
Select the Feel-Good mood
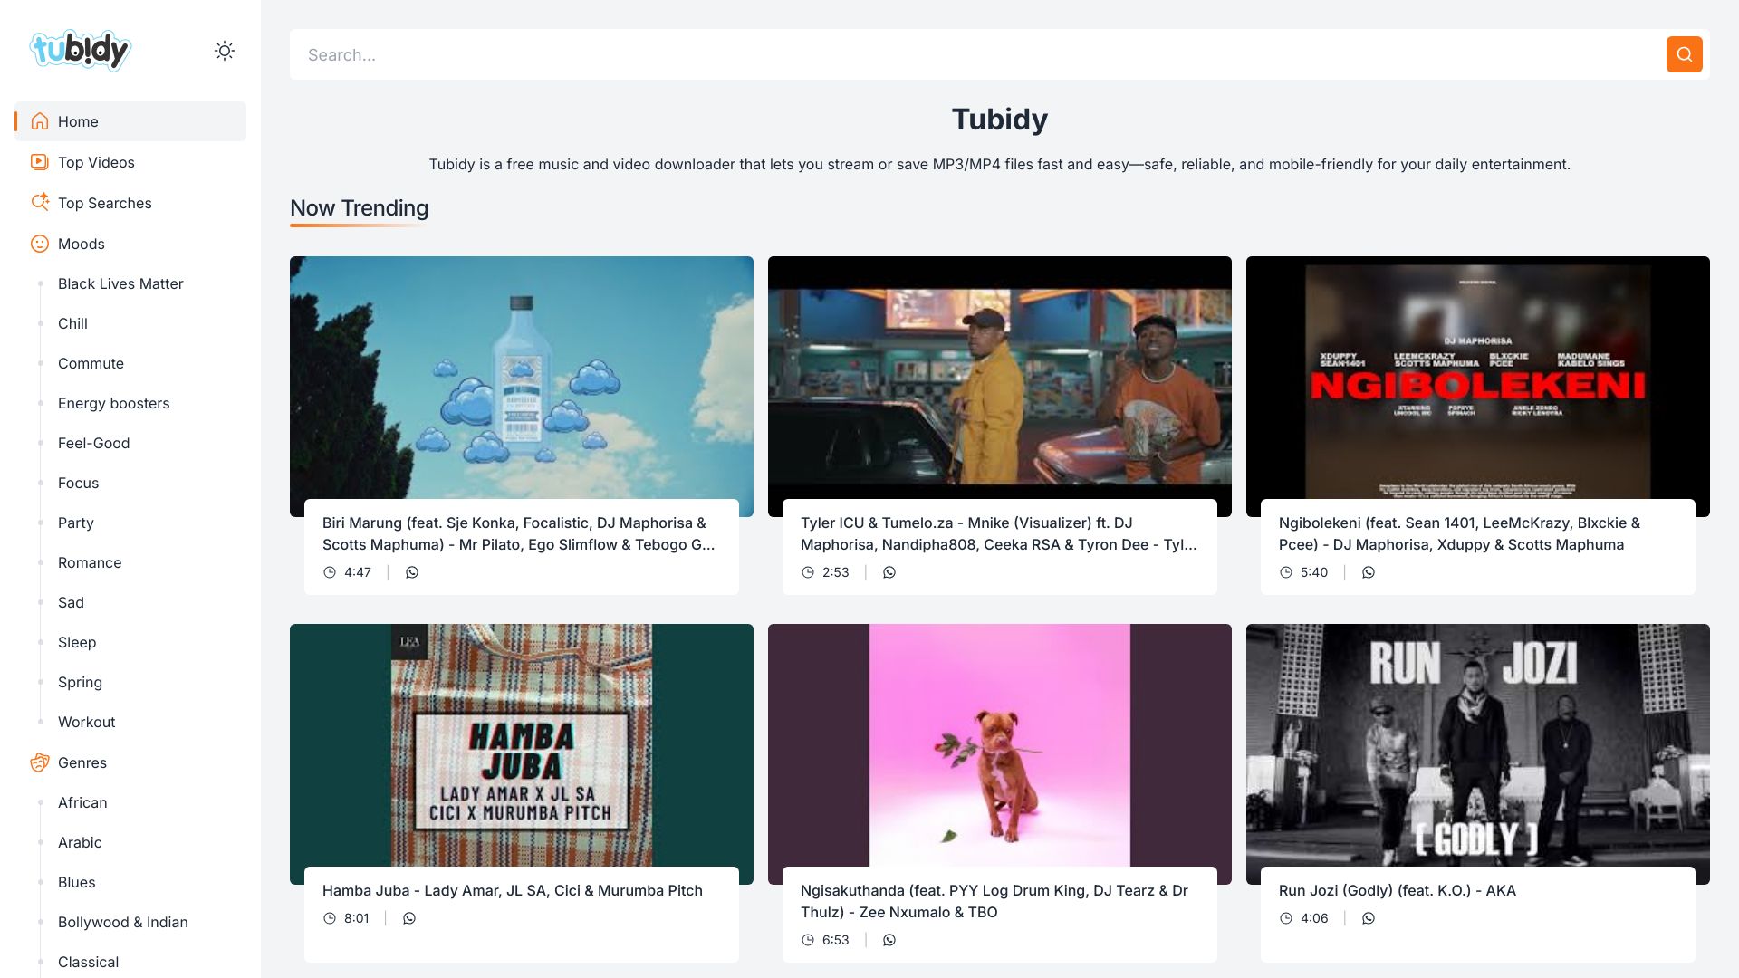[93, 443]
